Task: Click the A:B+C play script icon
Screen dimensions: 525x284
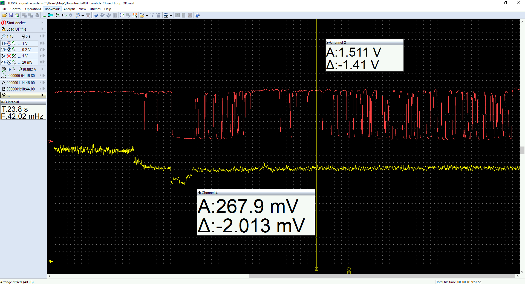Action: (x=152, y=15)
